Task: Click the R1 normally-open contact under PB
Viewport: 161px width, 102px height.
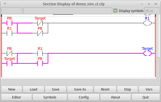Action: (10, 33)
